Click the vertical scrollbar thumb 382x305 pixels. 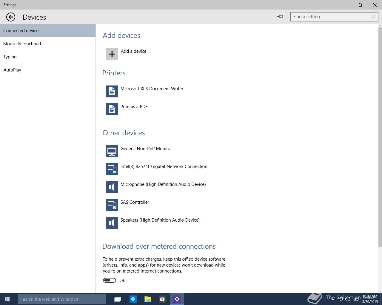pyautogui.click(x=380, y=137)
